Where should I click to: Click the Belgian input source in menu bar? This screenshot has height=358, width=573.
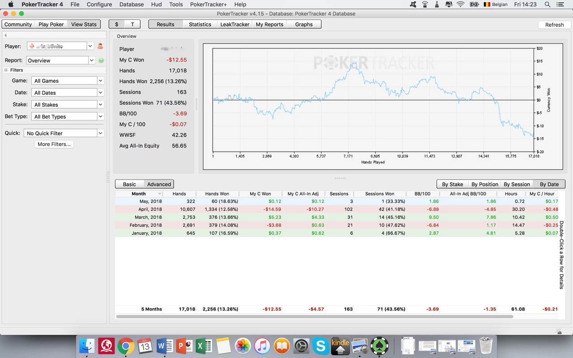[x=496, y=4]
